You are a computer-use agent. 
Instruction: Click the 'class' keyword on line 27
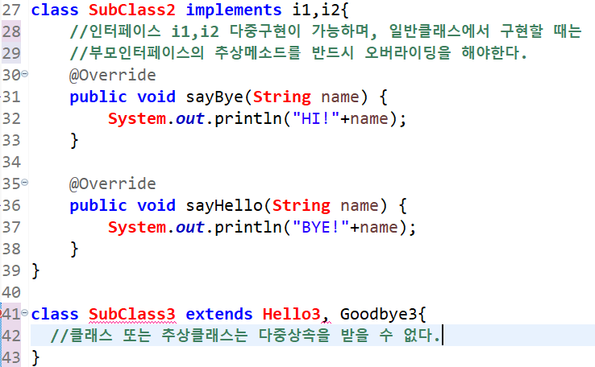55,10
